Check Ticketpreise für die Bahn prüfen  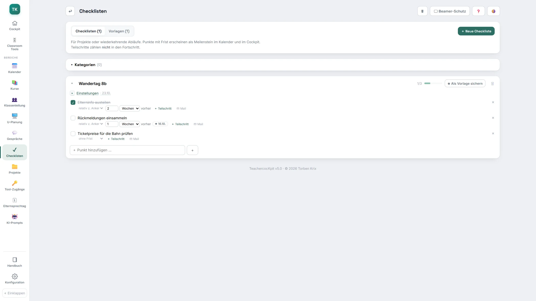coord(73,134)
